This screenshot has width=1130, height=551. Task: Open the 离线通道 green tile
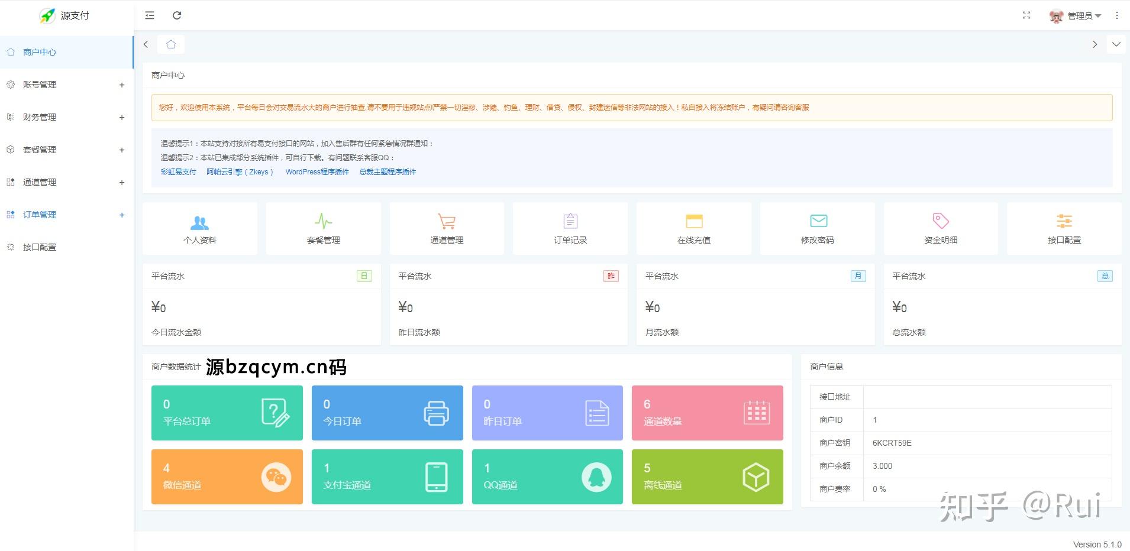pos(708,477)
